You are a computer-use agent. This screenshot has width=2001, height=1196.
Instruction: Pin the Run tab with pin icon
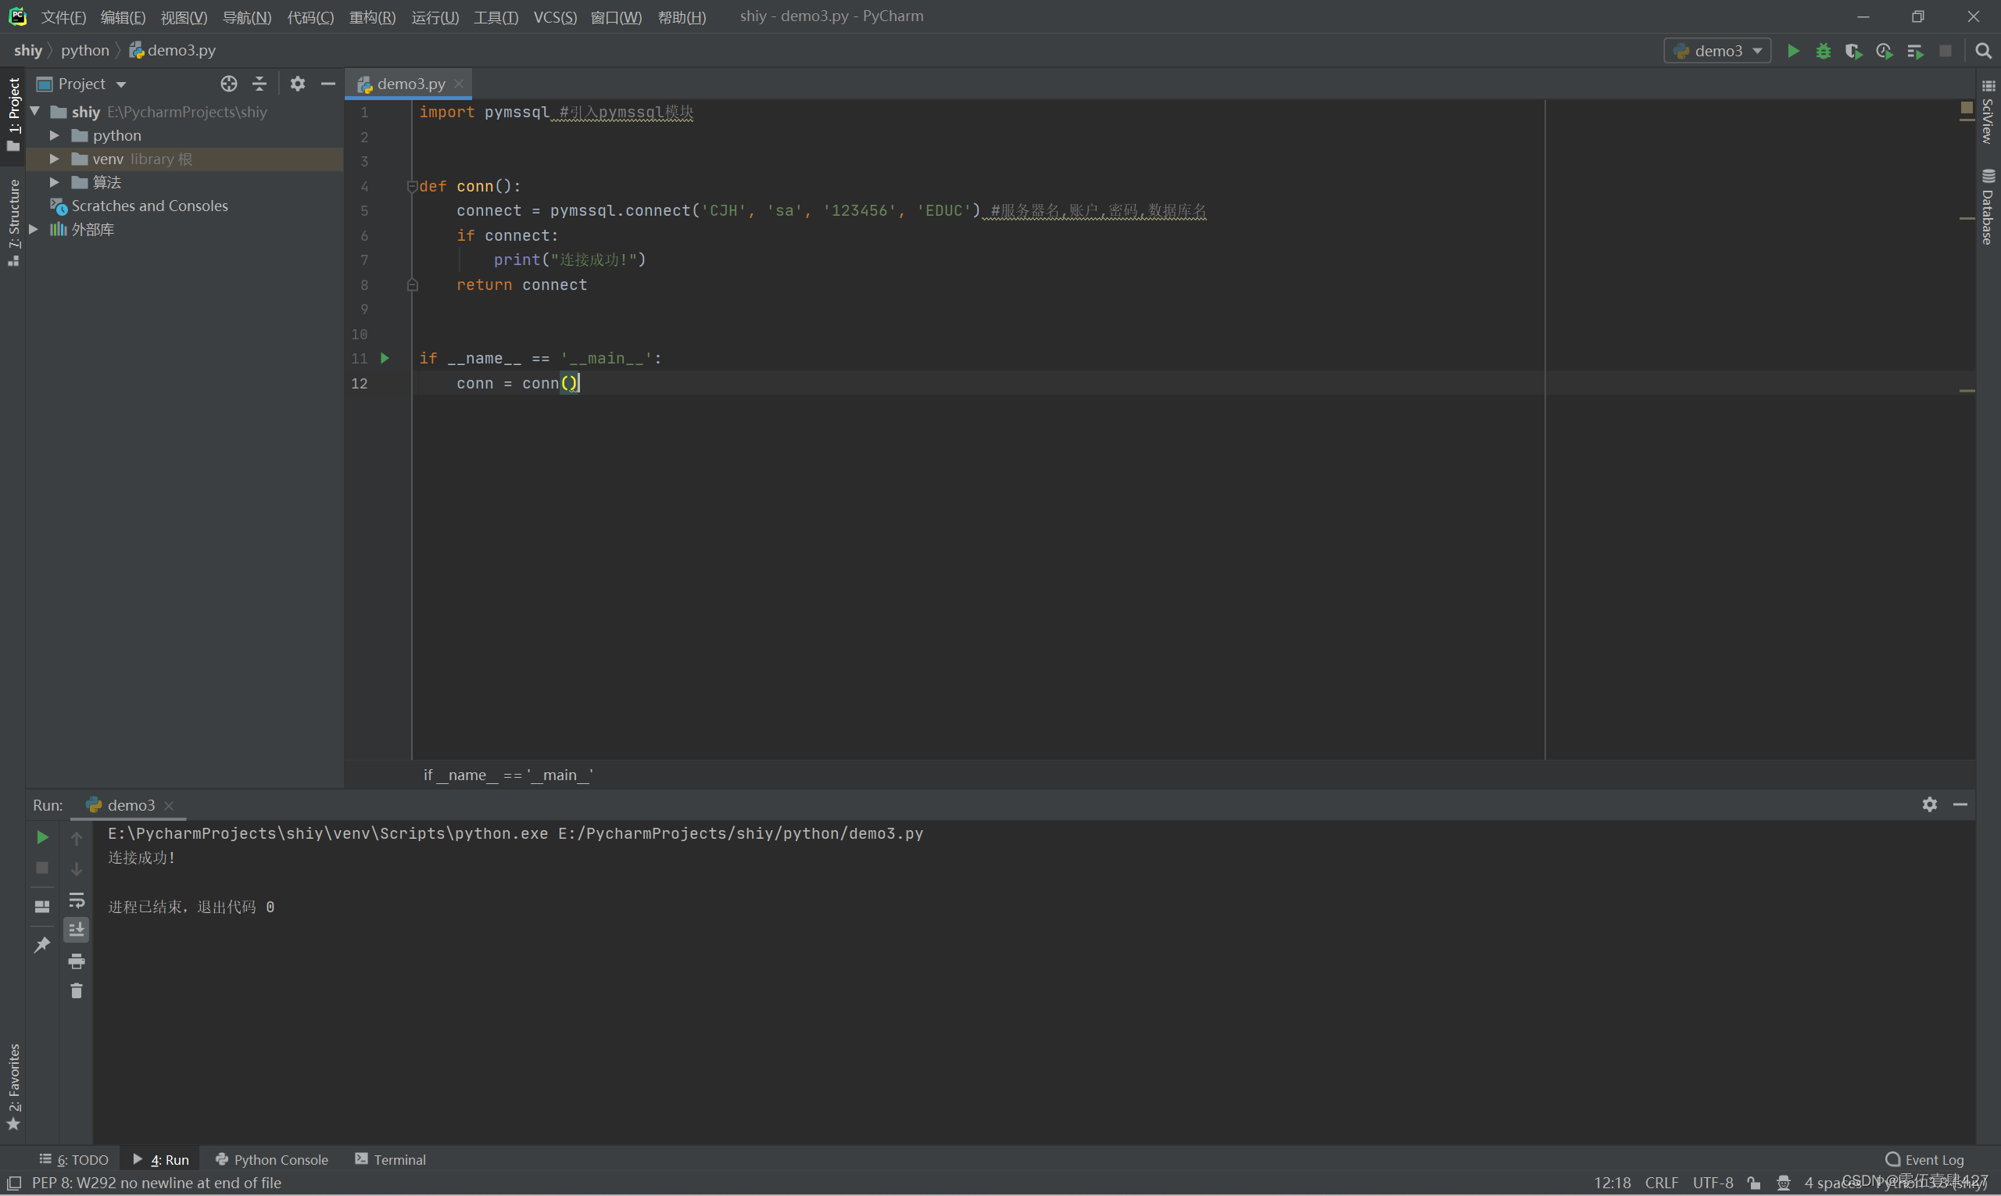coord(42,944)
